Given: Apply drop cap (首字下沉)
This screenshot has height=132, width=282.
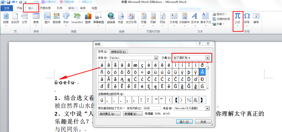Looking at the screenshot, I should click(x=206, y=19).
